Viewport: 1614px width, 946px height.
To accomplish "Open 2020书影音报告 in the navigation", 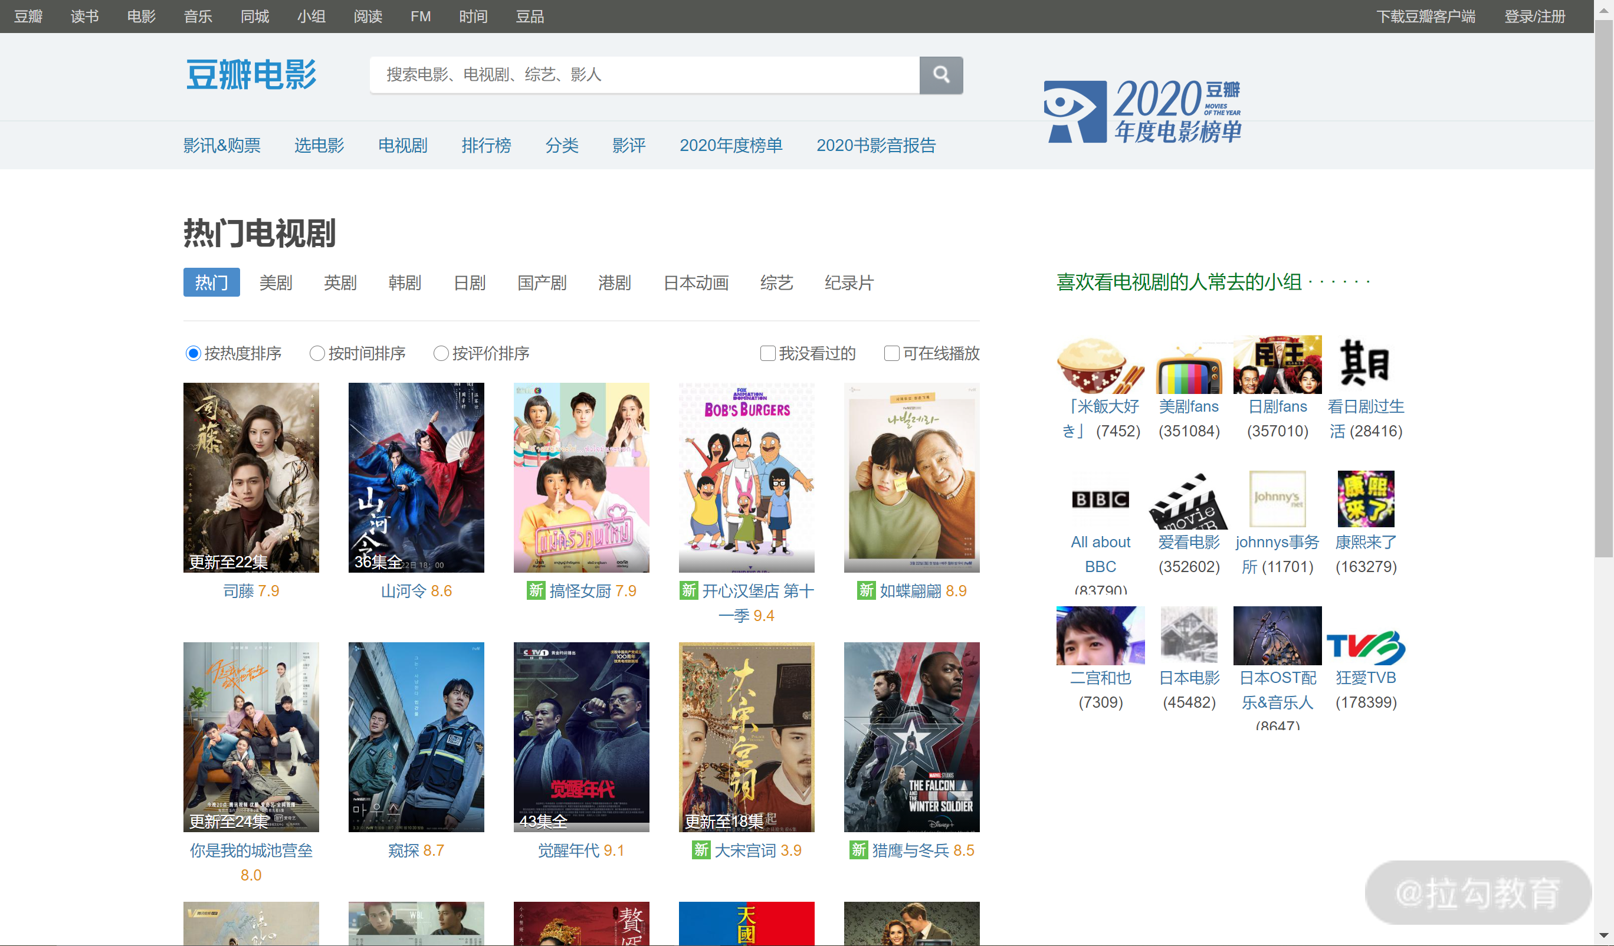I will pyautogui.click(x=876, y=146).
